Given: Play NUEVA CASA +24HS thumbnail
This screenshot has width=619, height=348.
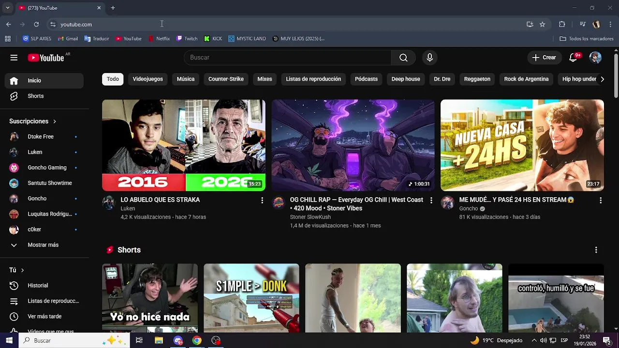Looking at the screenshot, I should point(522,145).
